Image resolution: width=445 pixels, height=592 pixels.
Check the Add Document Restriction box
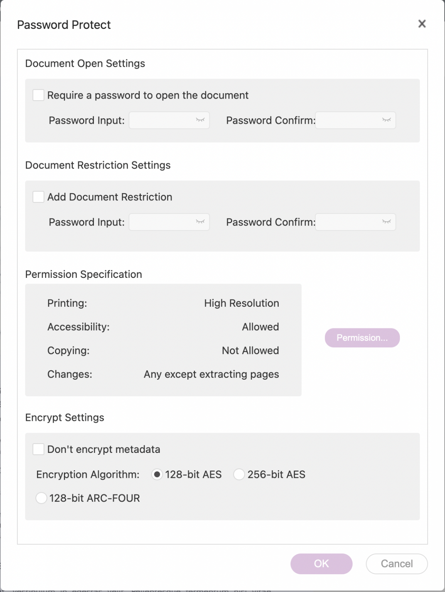coord(38,197)
